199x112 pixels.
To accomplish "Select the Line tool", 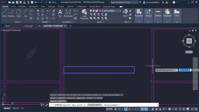I will (x=4, y=13).
